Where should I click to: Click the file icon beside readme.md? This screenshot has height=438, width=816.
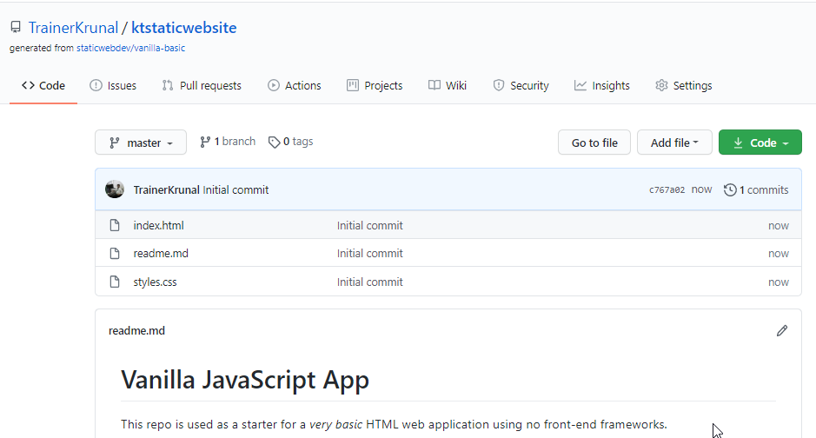tap(115, 254)
